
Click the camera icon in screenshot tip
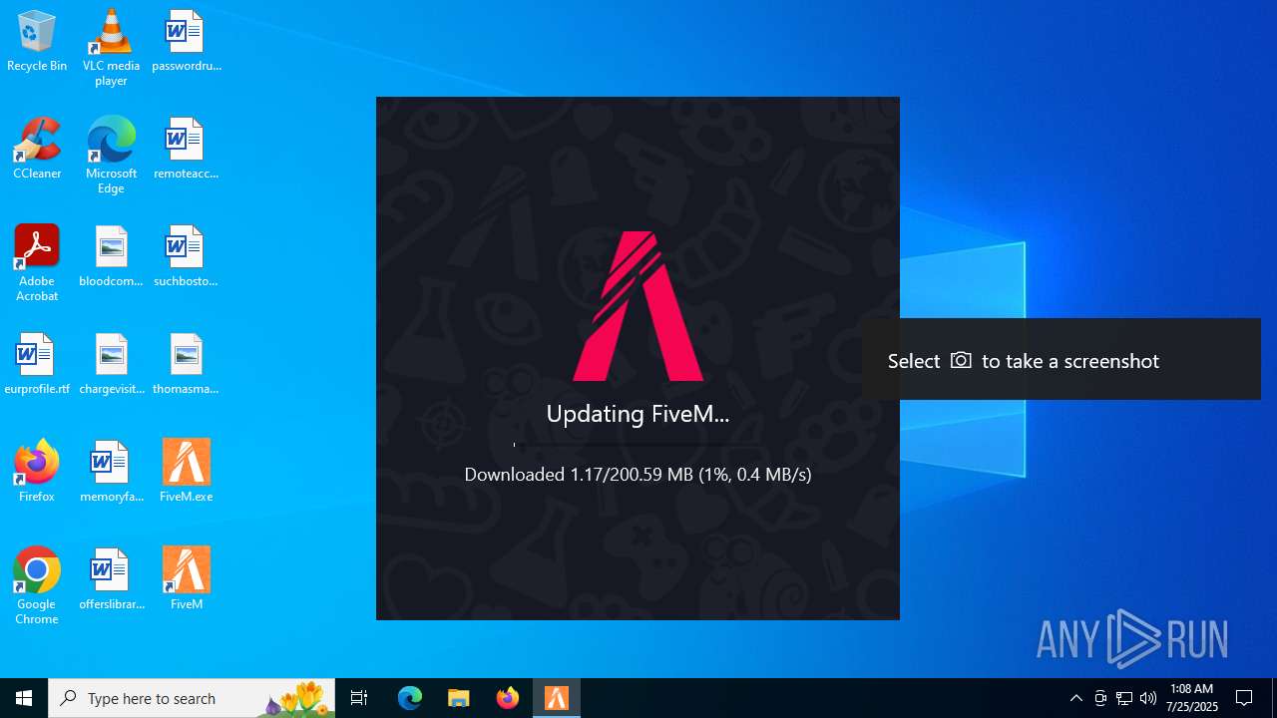(961, 360)
